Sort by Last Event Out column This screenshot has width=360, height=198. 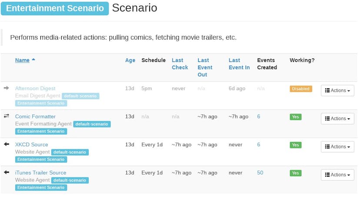(205, 67)
